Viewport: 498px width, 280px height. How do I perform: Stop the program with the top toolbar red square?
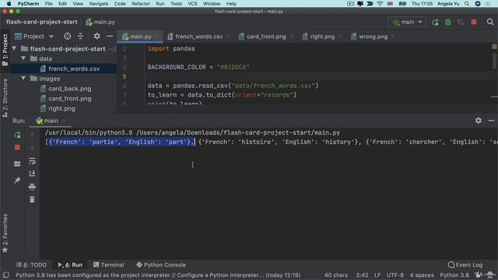(474, 23)
